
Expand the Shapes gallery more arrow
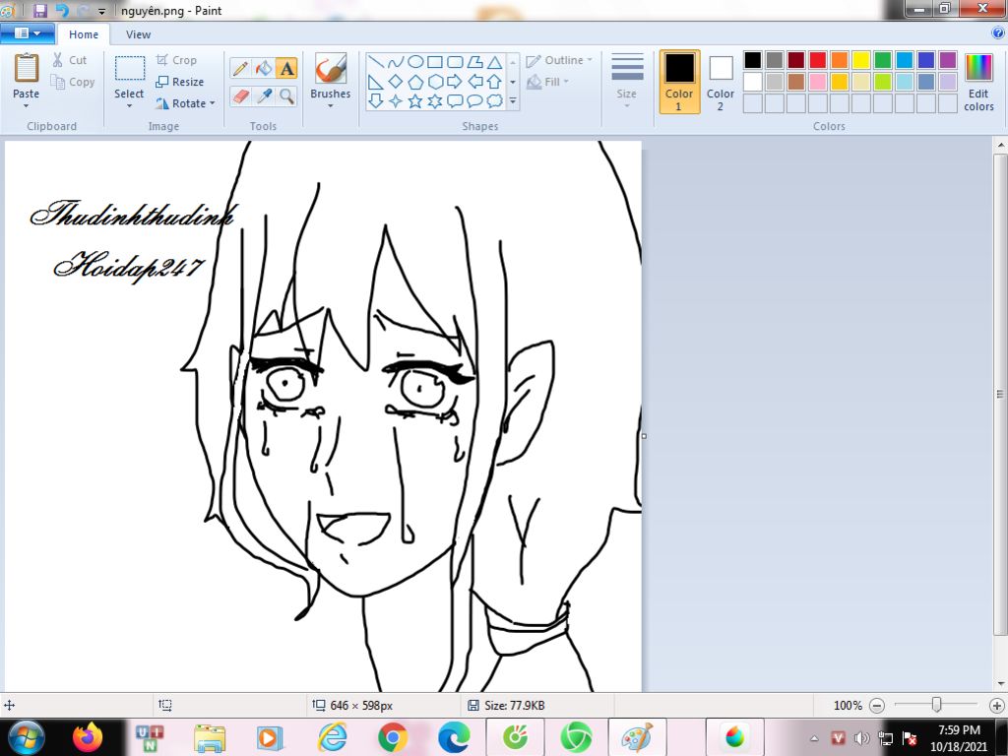pyautogui.click(x=512, y=101)
